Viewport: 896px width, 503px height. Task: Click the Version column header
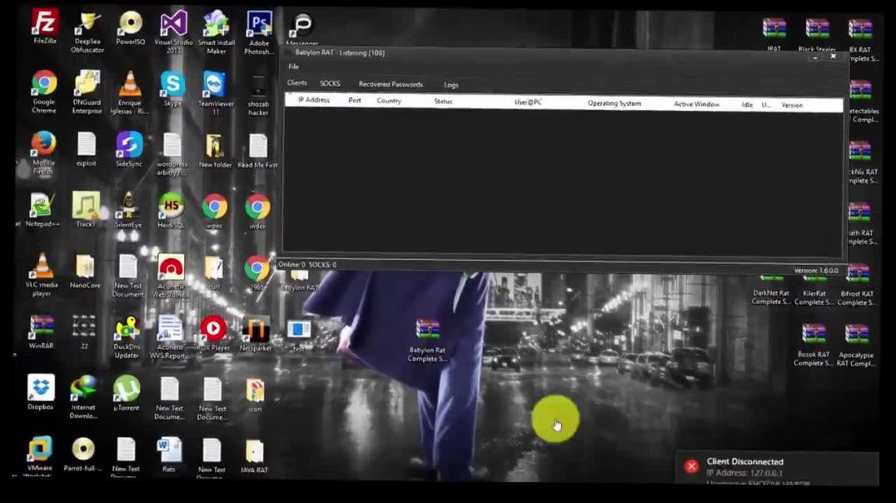[792, 105]
